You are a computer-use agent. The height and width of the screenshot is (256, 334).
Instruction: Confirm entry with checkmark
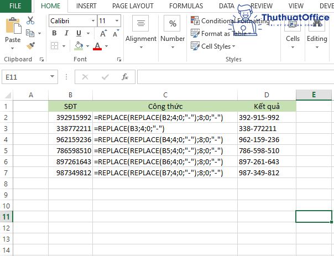coord(105,77)
